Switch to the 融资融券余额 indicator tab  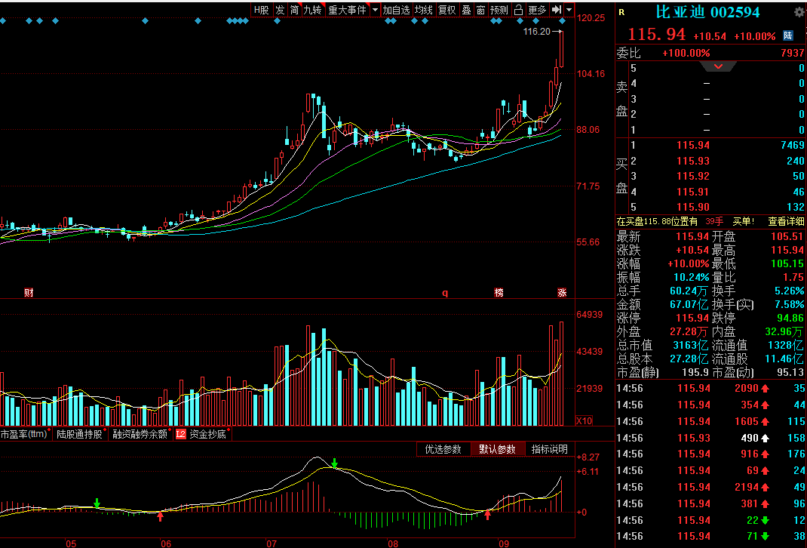click(x=140, y=434)
